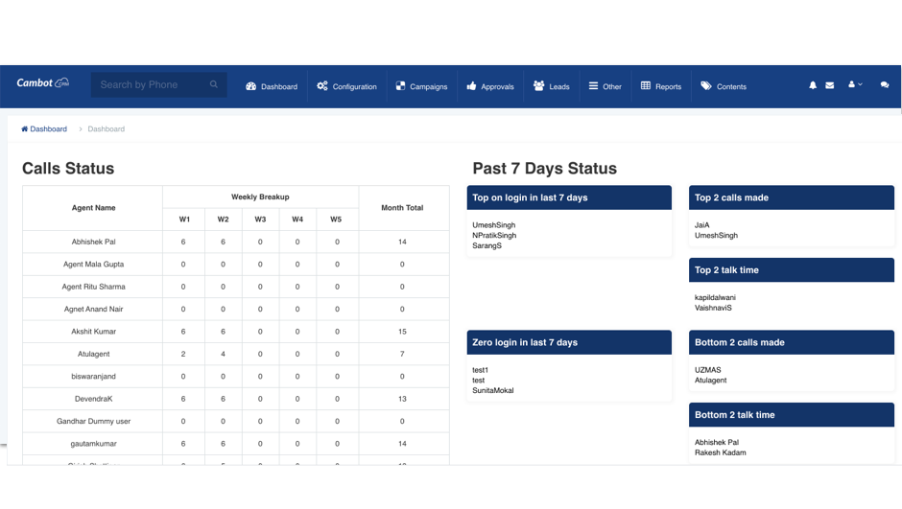Click the Cambot logo
The width and height of the screenshot is (902, 509).
(x=43, y=83)
